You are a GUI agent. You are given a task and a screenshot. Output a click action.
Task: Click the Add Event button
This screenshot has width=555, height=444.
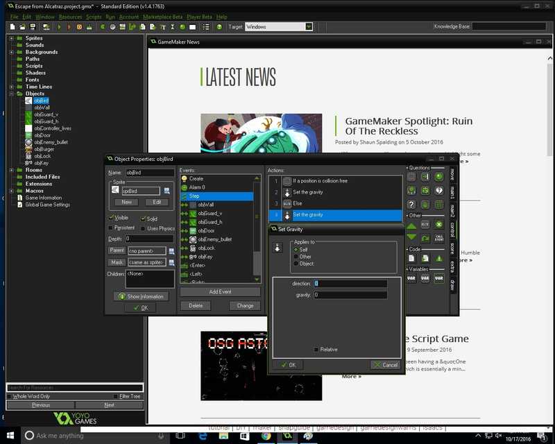(220, 292)
